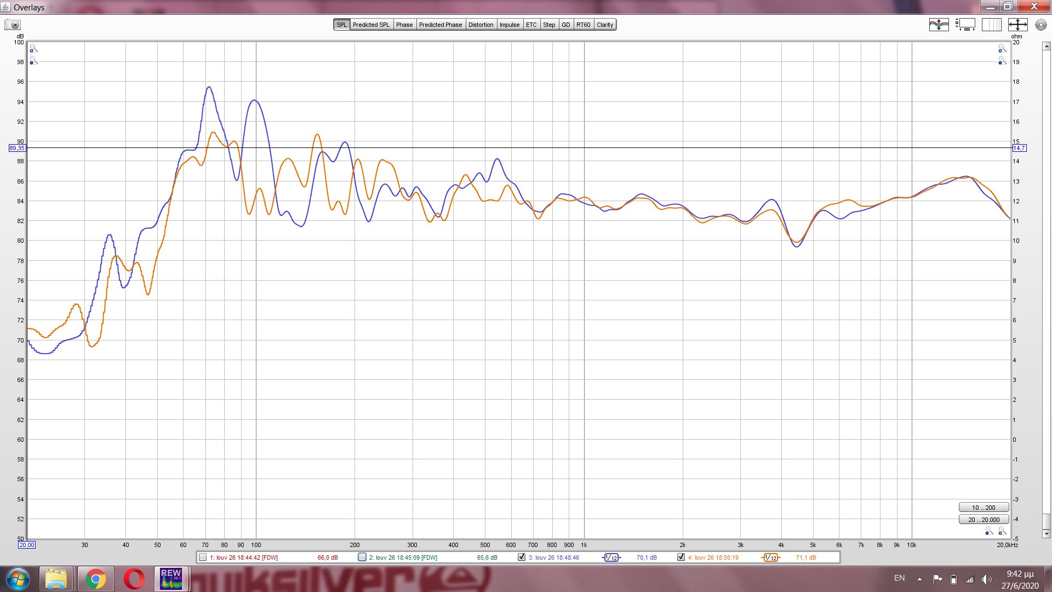Hide trace 3 Iouv 26 18:48:46
Image resolution: width=1052 pixels, height=592 pixels.
(522, 557)
